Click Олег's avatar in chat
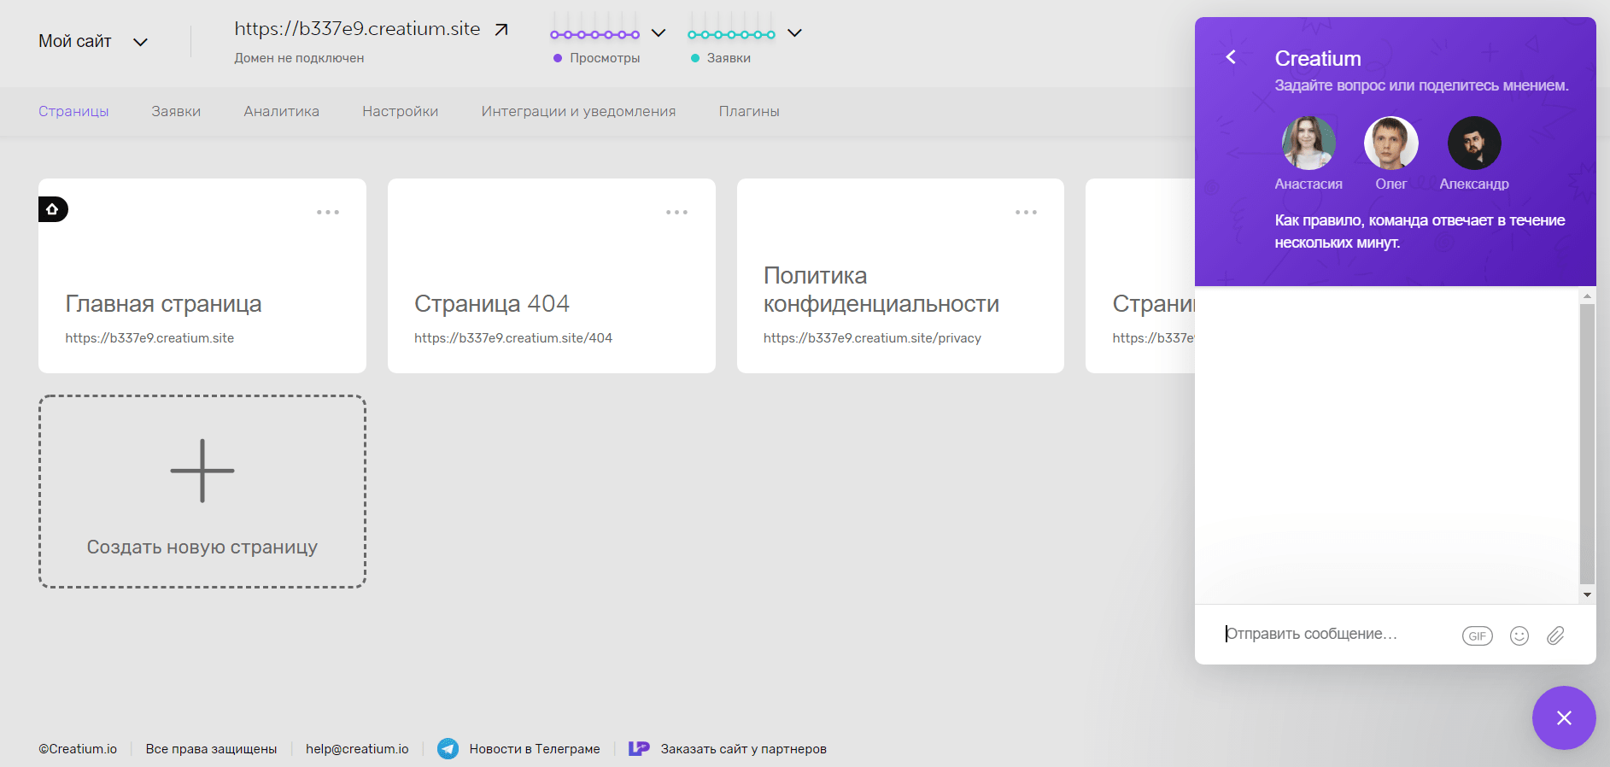 coord(1391,143)
